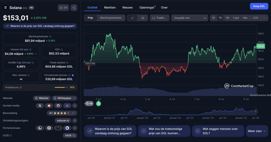The height and width of the screenshot is (142, 271).
Task: Click the Profielscore 74% progress bar
Action: tap(61, 87)
